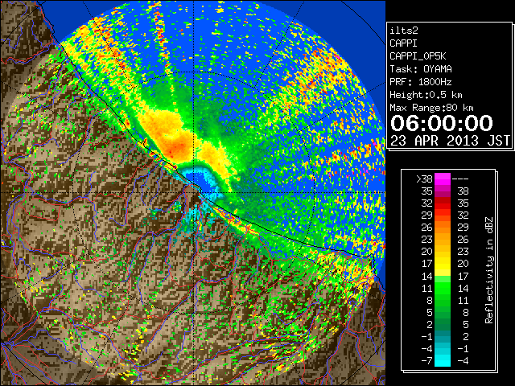Pick the bright green 11–14 dBZ swatch
515x386 pixels.
[443, 288]
